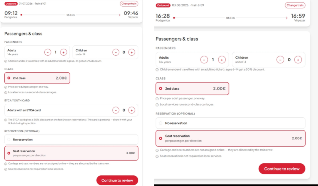The height and width of the screenshot is (186, 318).
Task: Choose Seat reservation priced 3.00€
Action: 71,153
